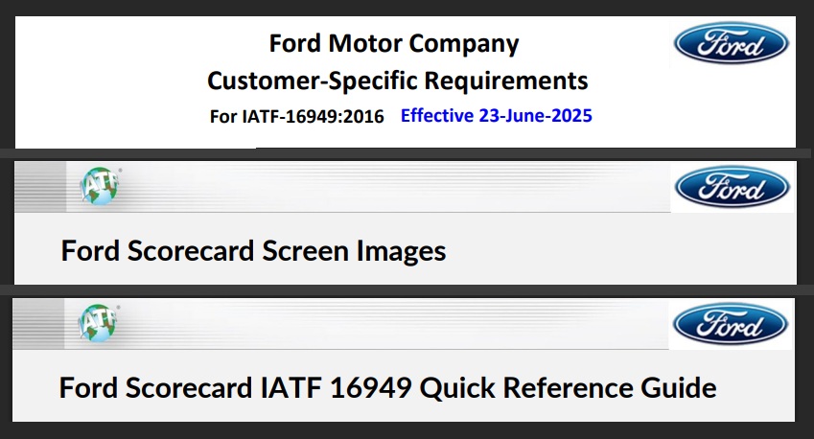The width and height of the screenshot is (814, 439).
Task: Click the For IATF-16949:2016 label
Action: (x=297, y=116)
